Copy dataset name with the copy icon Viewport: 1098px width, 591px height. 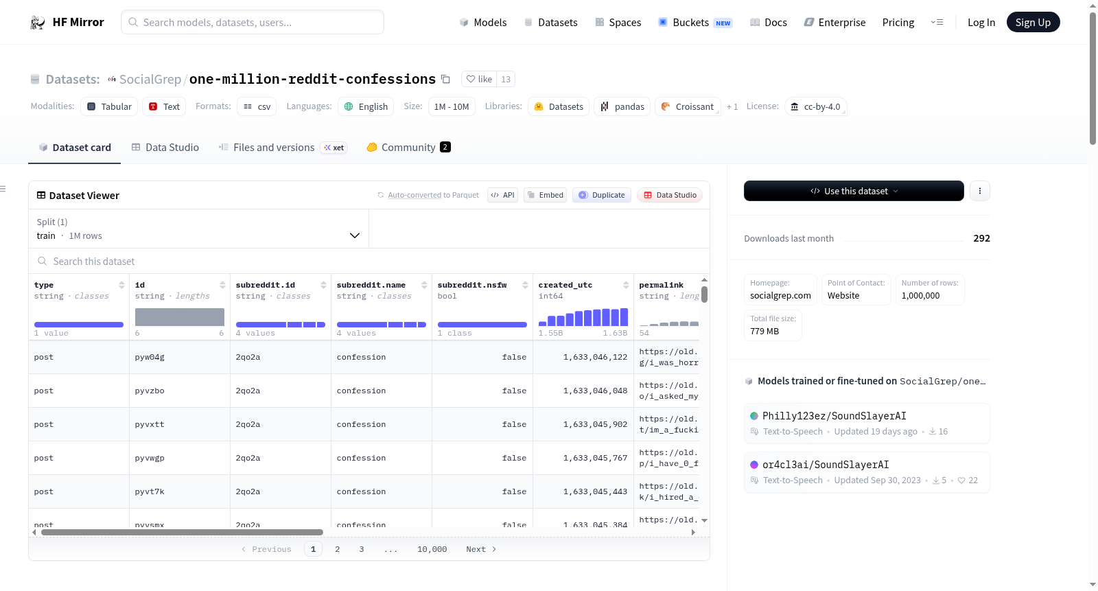coord(445,79)
